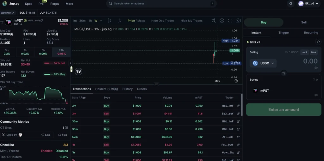Image resolution: width=324 pixels, height=161 pixels.
Task: Click the wallet avatar icon
Action: click(x=301, y=3)
